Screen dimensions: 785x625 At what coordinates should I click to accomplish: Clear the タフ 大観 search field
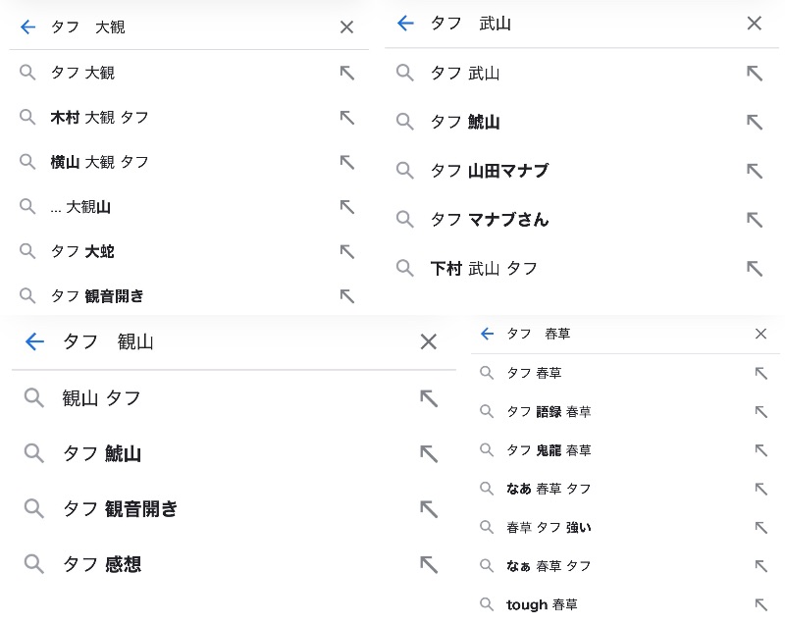coord(346,27)
